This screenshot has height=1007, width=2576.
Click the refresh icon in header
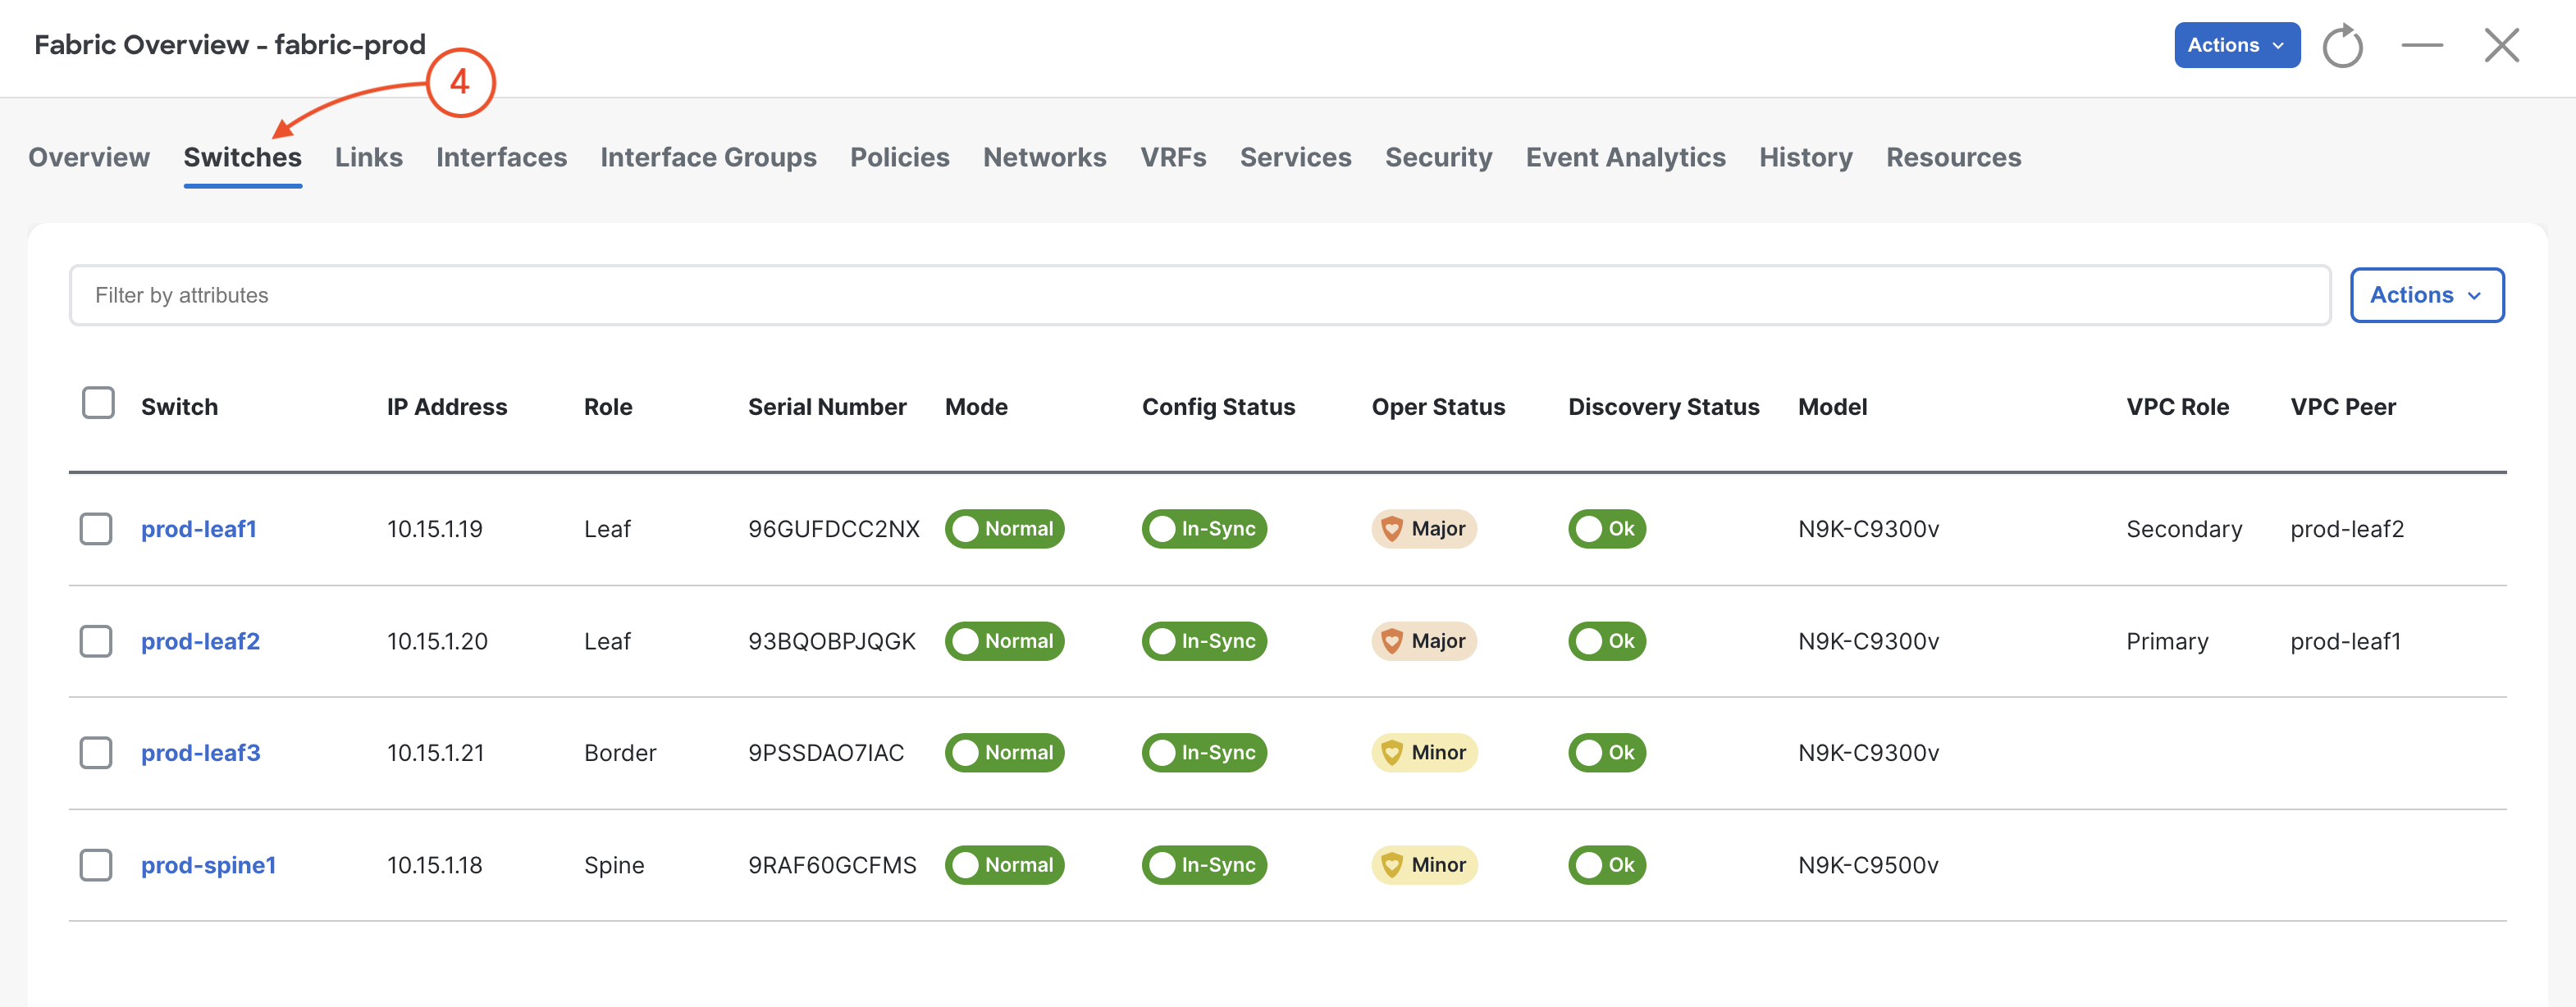[x=2342, y=46]
